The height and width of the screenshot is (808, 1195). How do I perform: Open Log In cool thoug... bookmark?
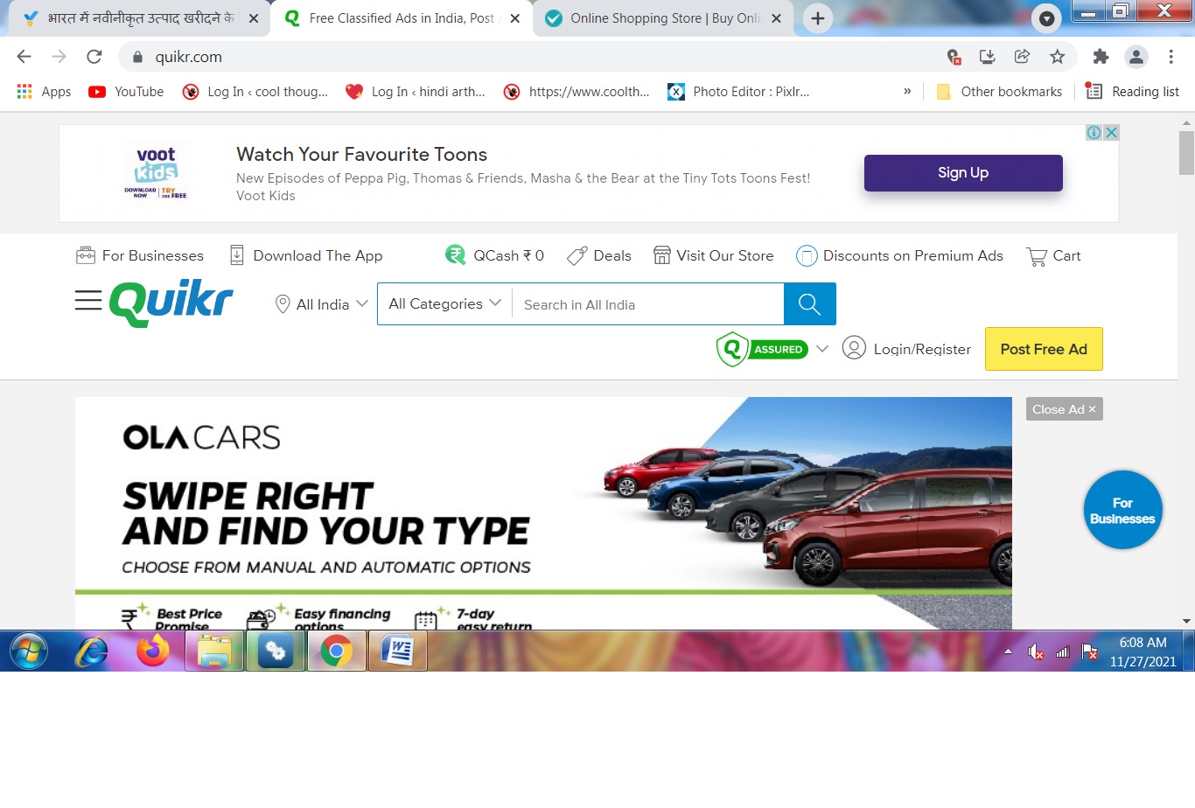pyautogui.click(x=255, y=92)
